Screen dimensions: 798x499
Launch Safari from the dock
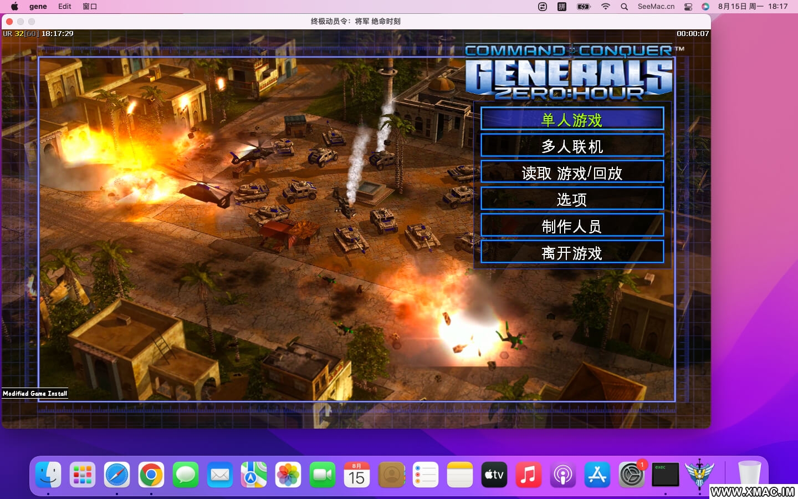click(x=117, y=475)
